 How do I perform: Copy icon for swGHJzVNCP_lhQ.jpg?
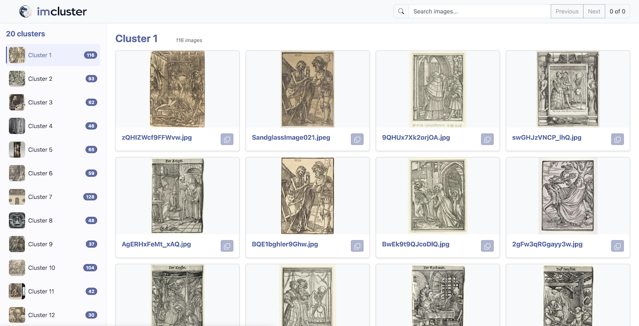[617, 139]
